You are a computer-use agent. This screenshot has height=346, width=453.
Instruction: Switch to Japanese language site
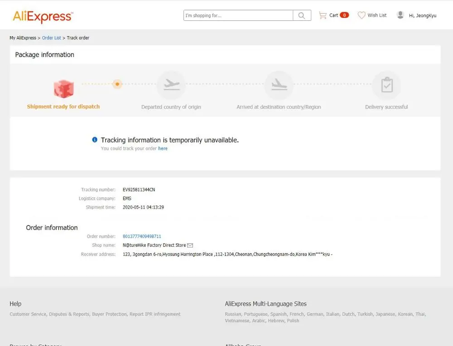coord(385,314)
